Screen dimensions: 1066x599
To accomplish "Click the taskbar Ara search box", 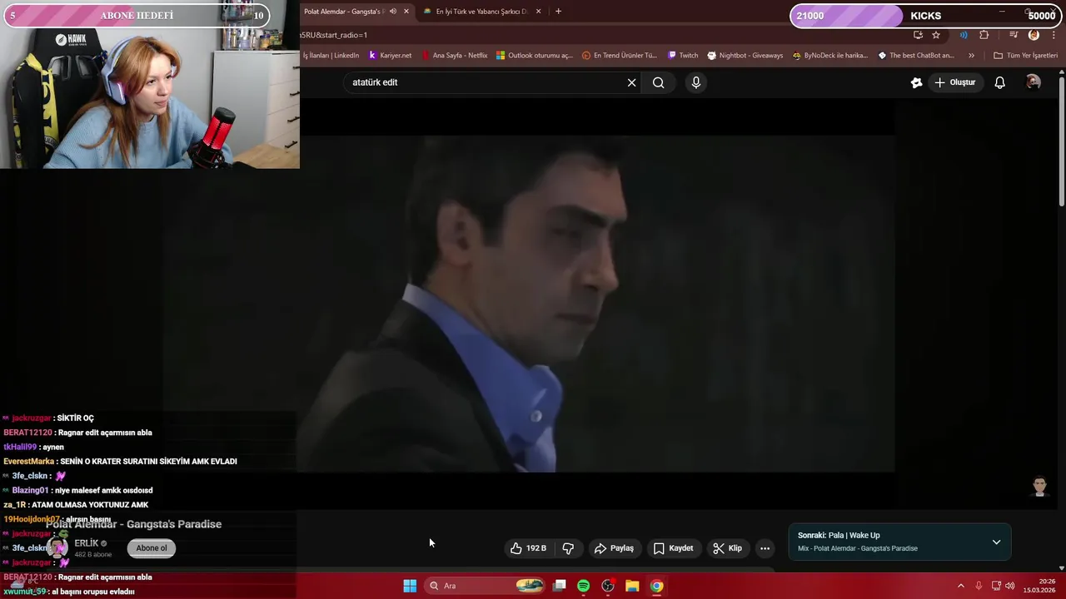I will click(x=485, y=586).
